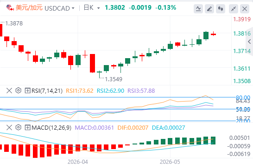
Task: Expand the MACD panel plus icon
Action: pos(27,128)
